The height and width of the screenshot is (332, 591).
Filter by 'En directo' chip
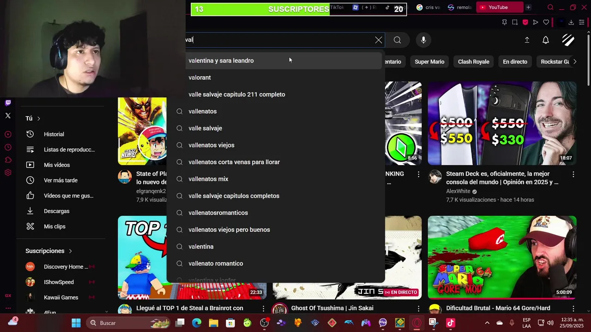515,62
